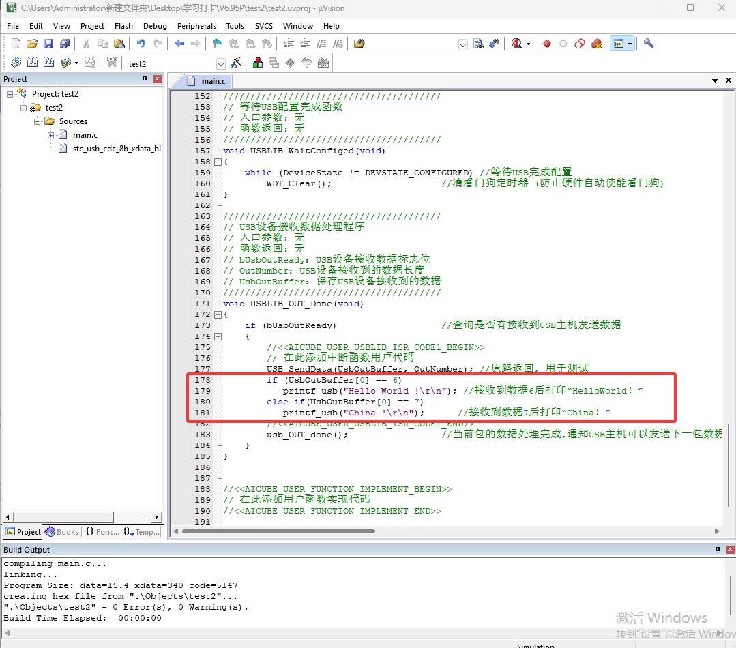
Task: Select stc_usb_cdc_8h_xdata file in the tree
Action: (117, 149)
